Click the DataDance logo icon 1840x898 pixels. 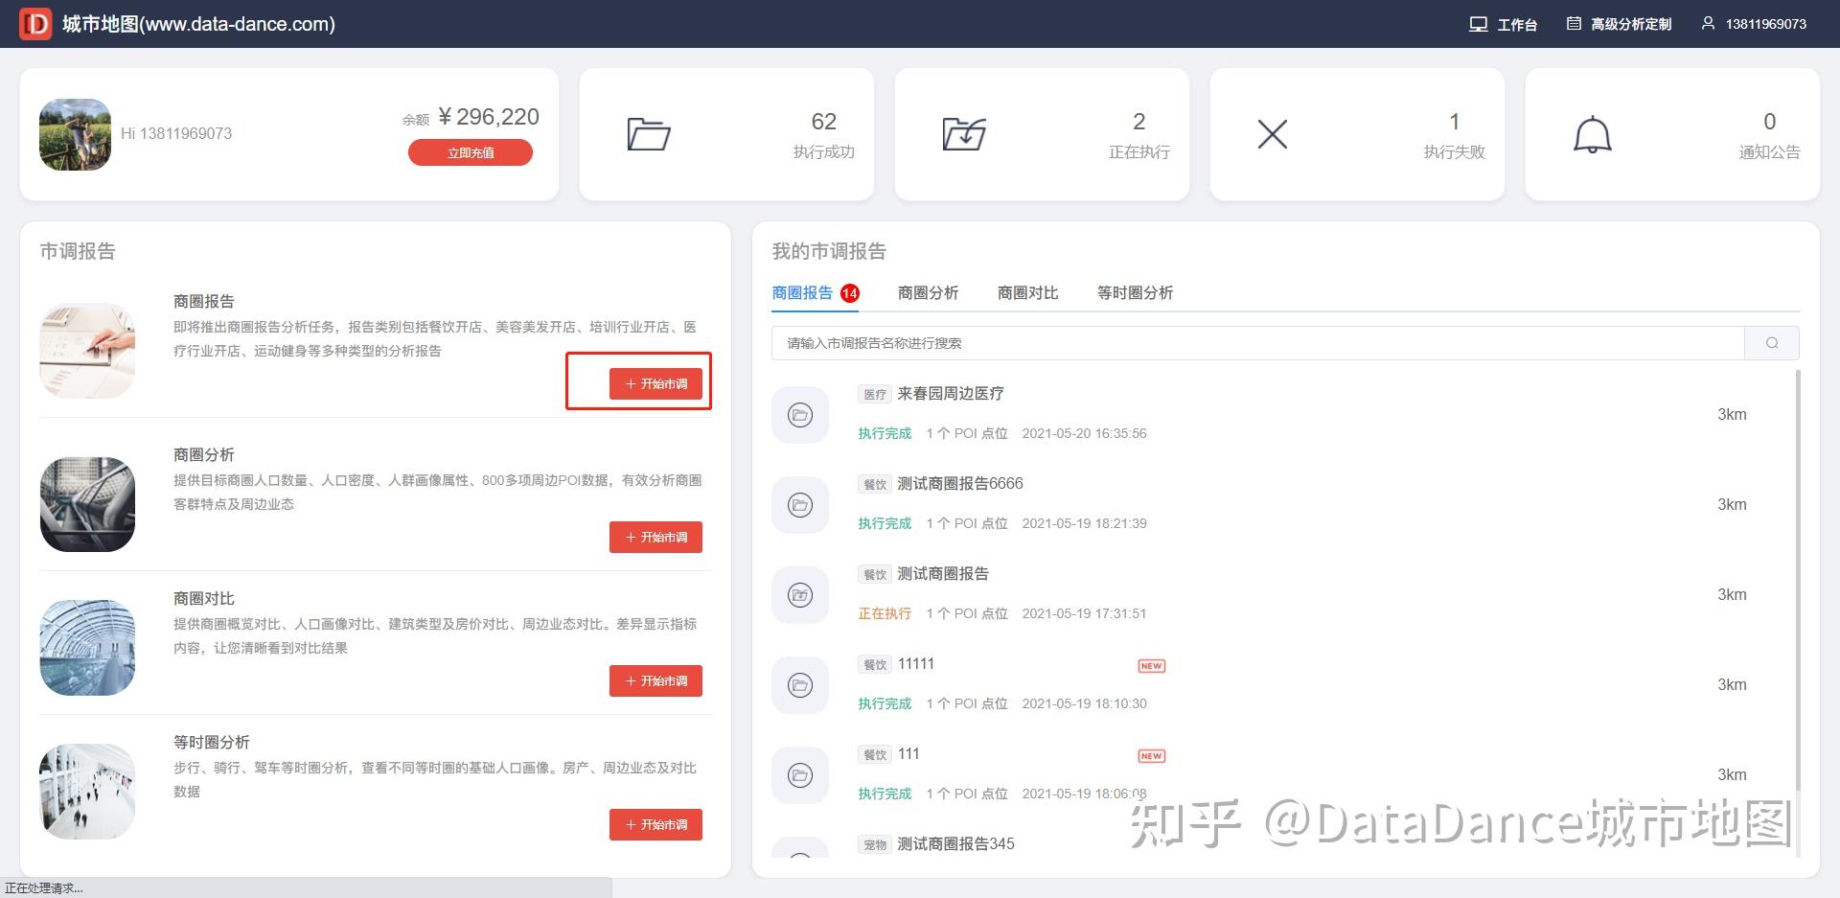point(35,24)
